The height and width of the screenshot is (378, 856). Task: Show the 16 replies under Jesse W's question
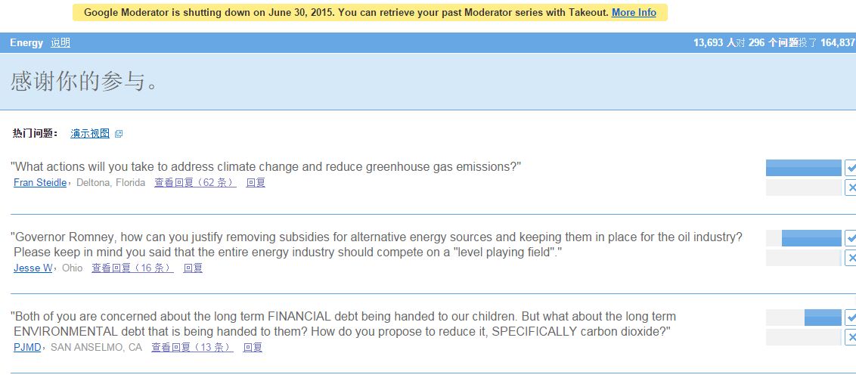click(x=132, y=268)
